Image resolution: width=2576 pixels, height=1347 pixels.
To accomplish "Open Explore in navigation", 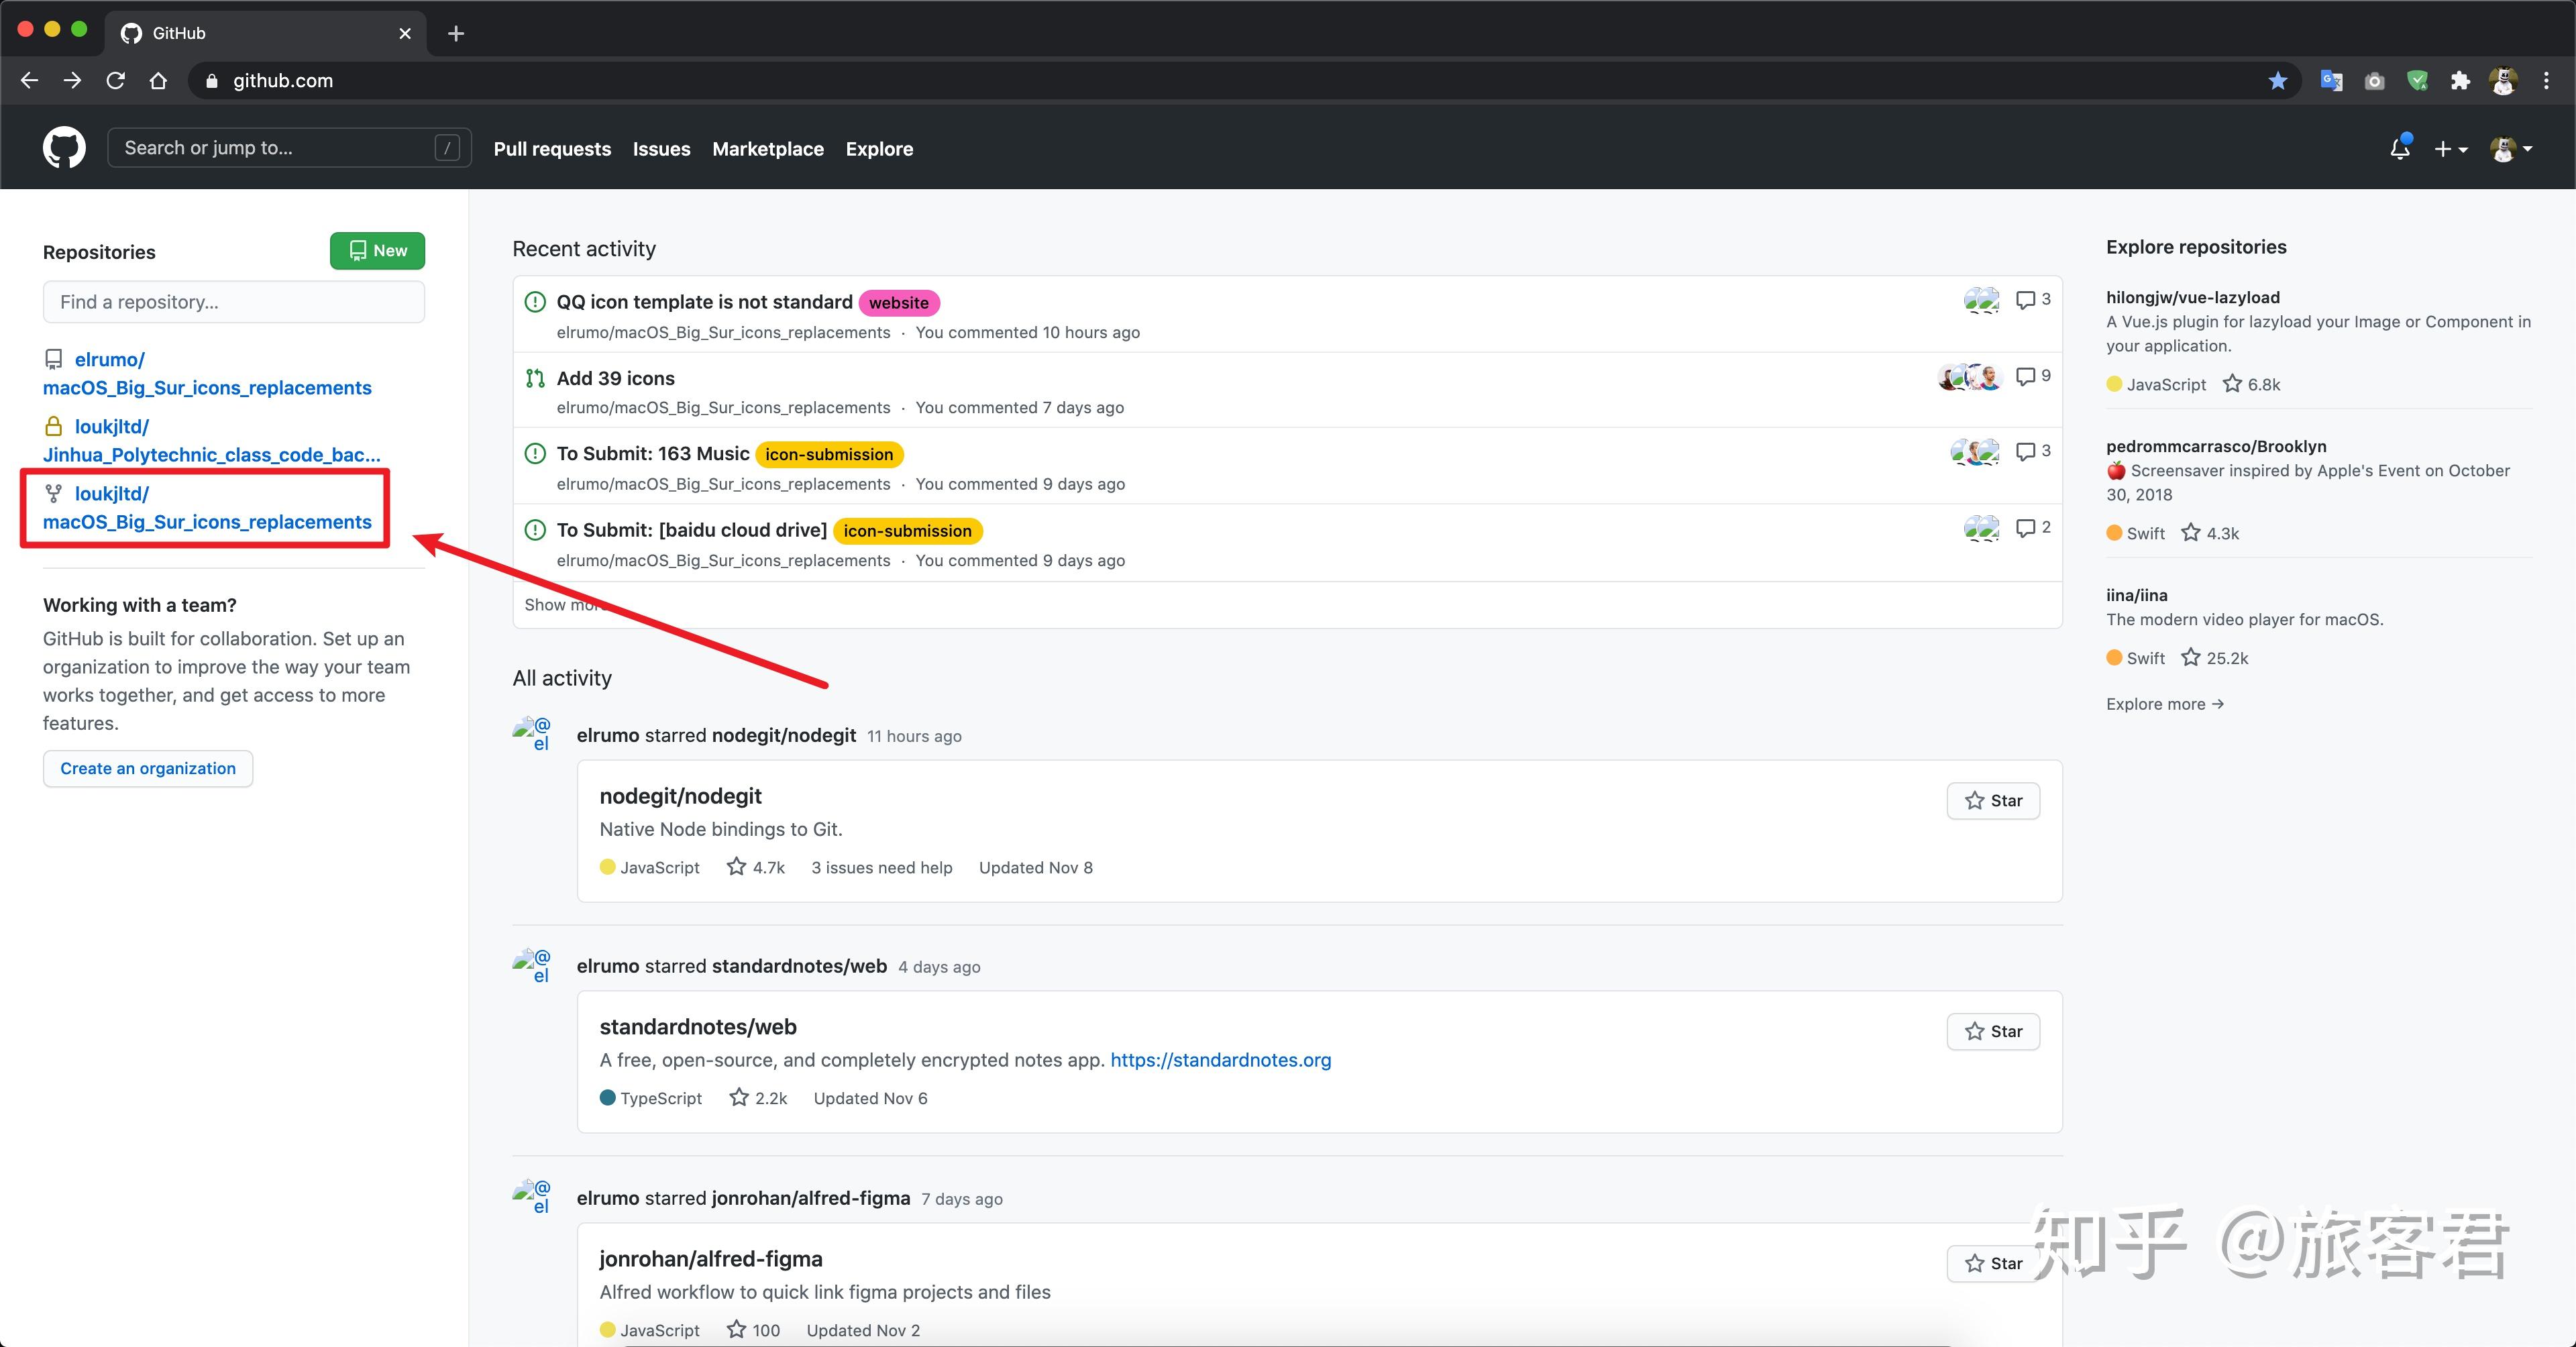I will coord(879,149).
